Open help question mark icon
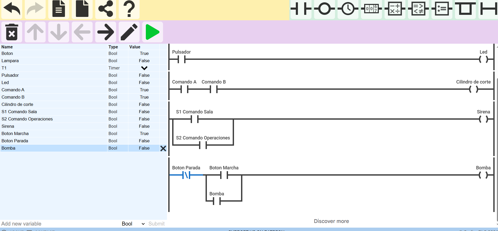The width and height of the screenshot is (498, 231). coord(129,9)
